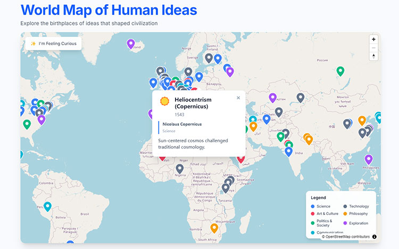Select the blue marker on India's west coast

pyautogui.click(x=288, y=152)
